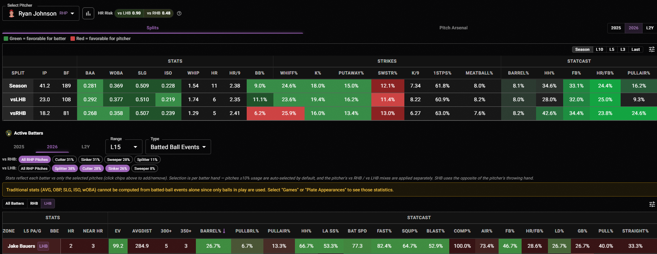Open the bar chart icon next to pitcher

[88, 13]
